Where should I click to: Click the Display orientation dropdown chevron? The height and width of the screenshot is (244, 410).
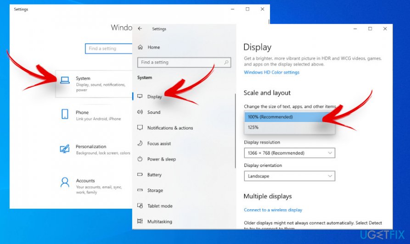pos(330,176)
